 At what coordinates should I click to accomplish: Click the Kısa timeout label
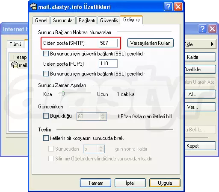[x=47, y=94]
